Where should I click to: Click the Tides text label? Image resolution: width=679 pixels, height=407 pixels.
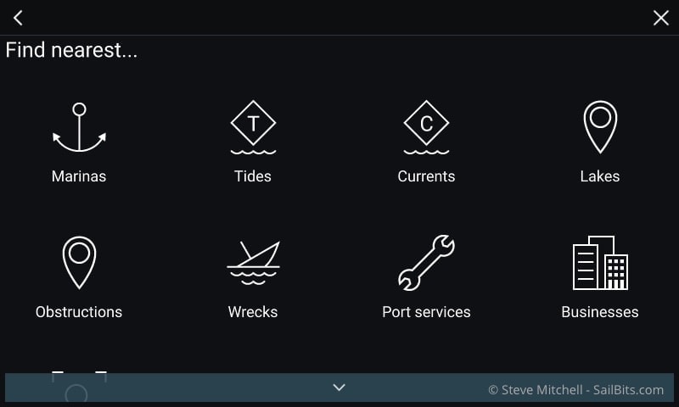point(253,176)
